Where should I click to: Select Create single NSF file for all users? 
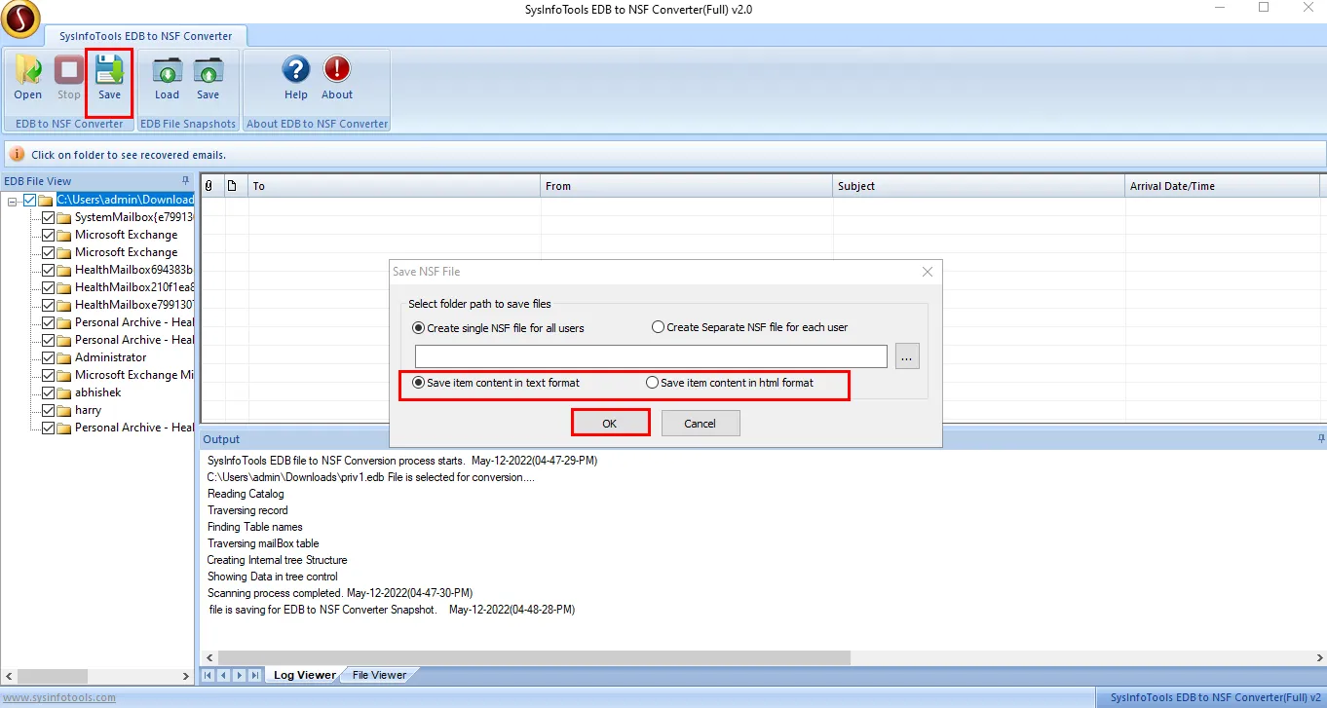(x=499, y=328)
